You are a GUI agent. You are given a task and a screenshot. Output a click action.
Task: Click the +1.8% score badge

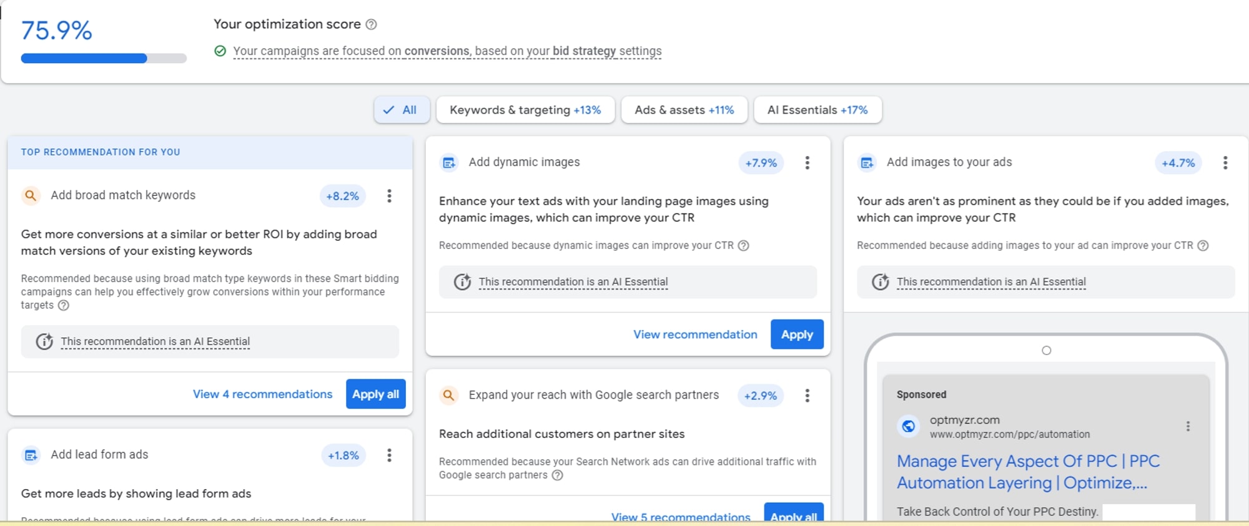(343, 455)
